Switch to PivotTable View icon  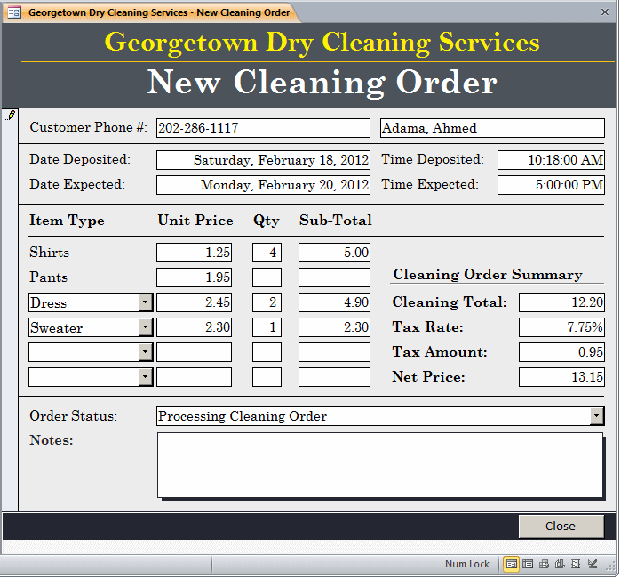(544, 564)
